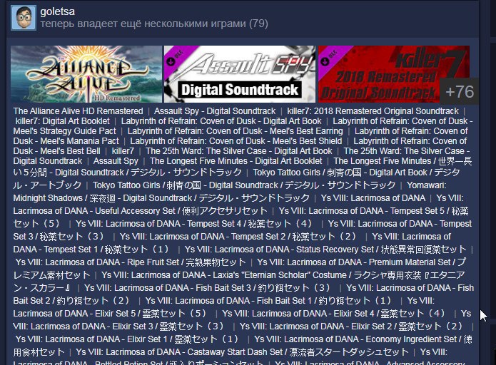Screen dimensions: 496x365
Task: Open Ys VIII Ripe Fruit Set link
Action: (131, 262)
